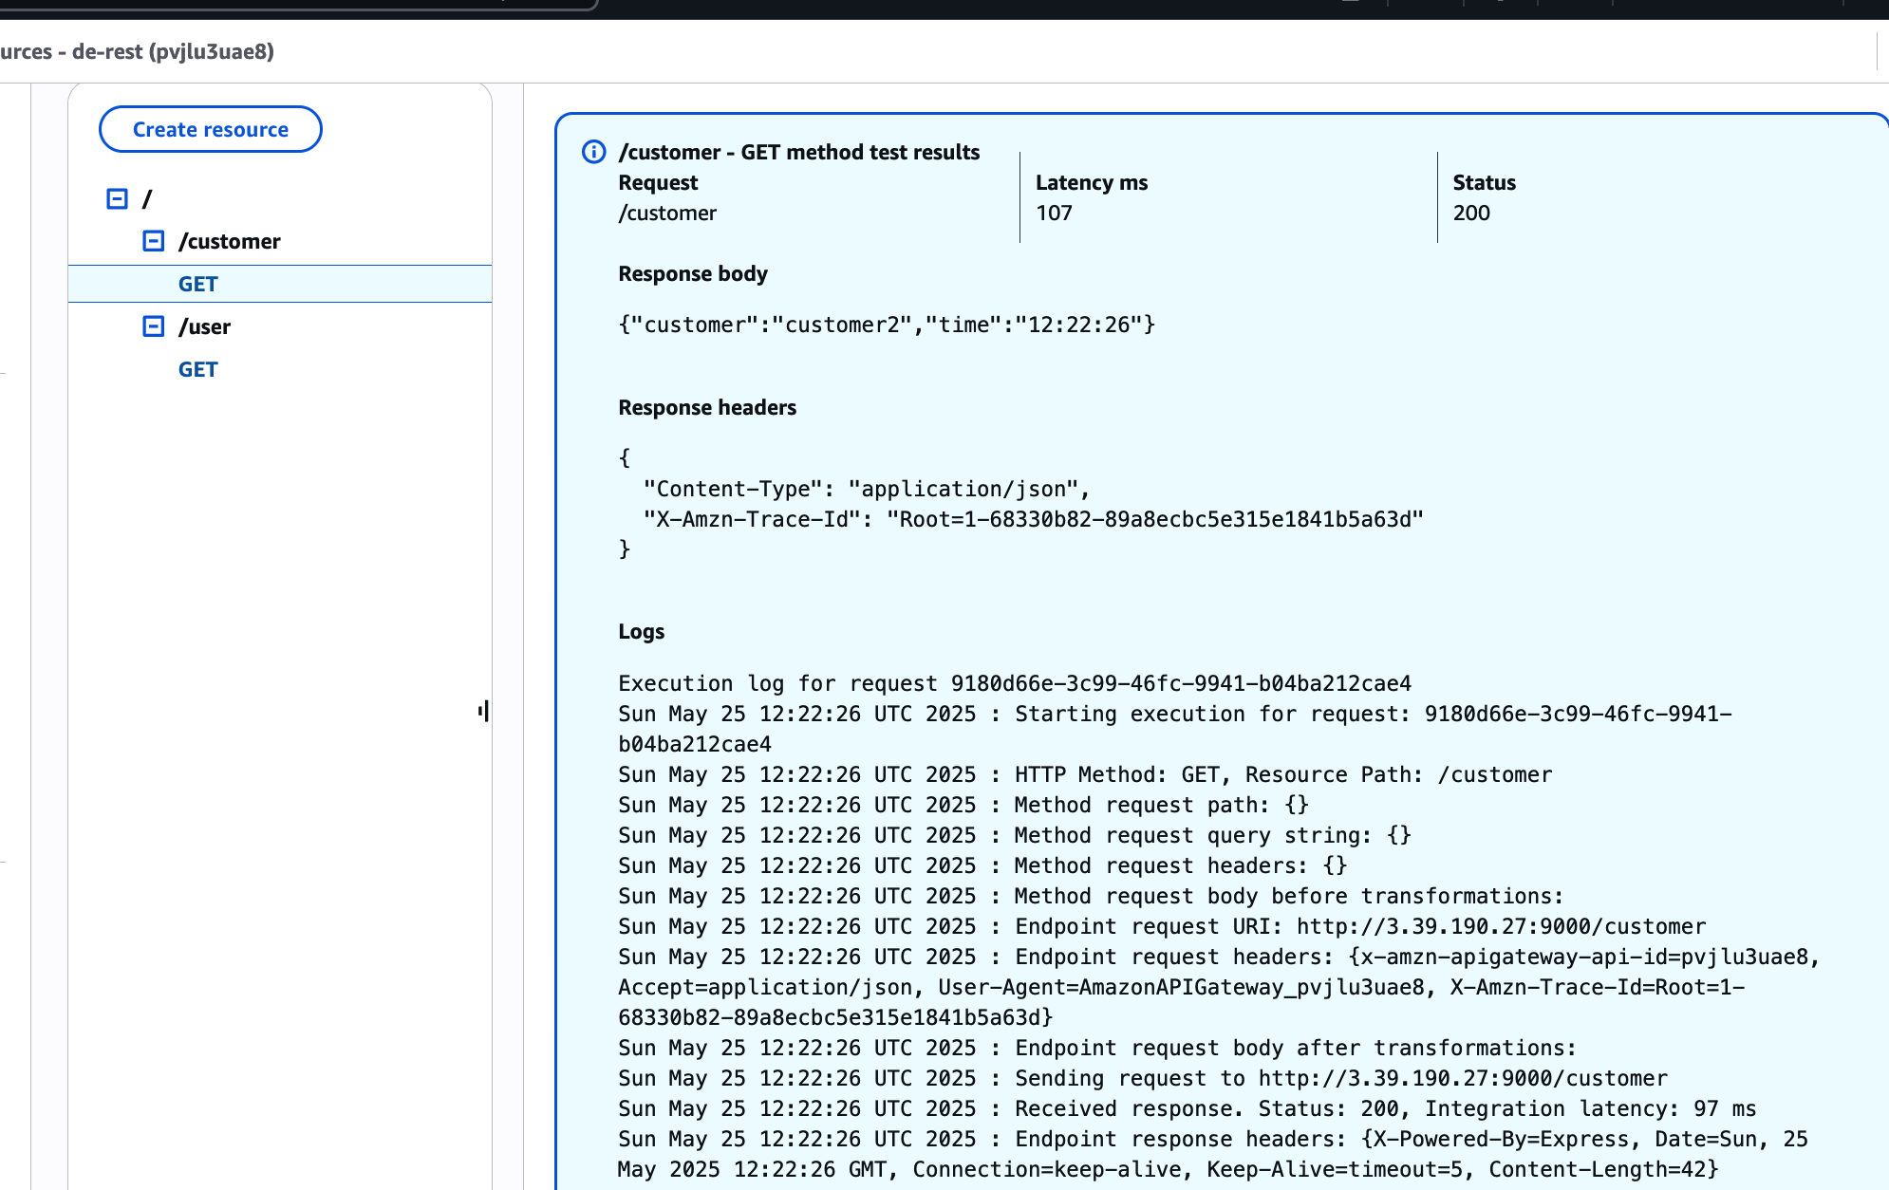This screenshot has width=1889, height=1190.
Task: Click the resources panel resize handle
Action: pyautogui.click(x=484, y=711)
